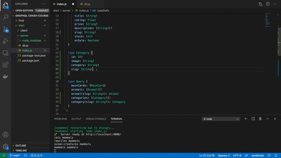Open Source Control view
The image size is (281, 158).
(5, 29)
